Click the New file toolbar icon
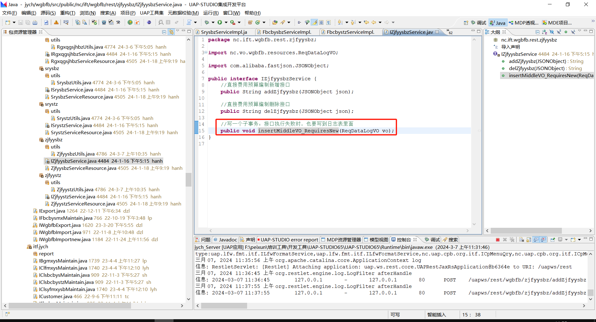This screenshot has width=596, height=322. pyautogui.click(x=8, y=22)
